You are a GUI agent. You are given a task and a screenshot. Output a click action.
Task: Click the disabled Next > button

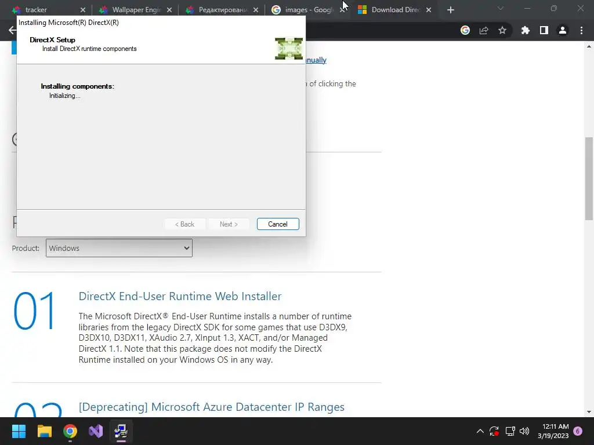(229, 224)
